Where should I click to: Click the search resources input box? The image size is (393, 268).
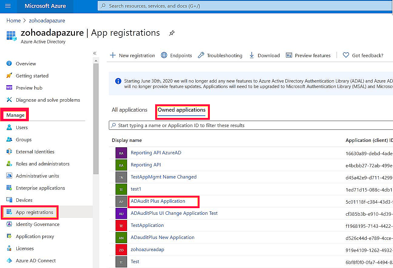[x=243, y=6]
